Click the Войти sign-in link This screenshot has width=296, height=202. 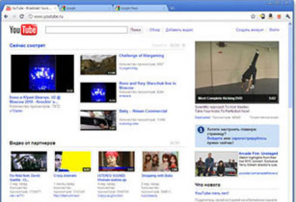pos(274,30)
